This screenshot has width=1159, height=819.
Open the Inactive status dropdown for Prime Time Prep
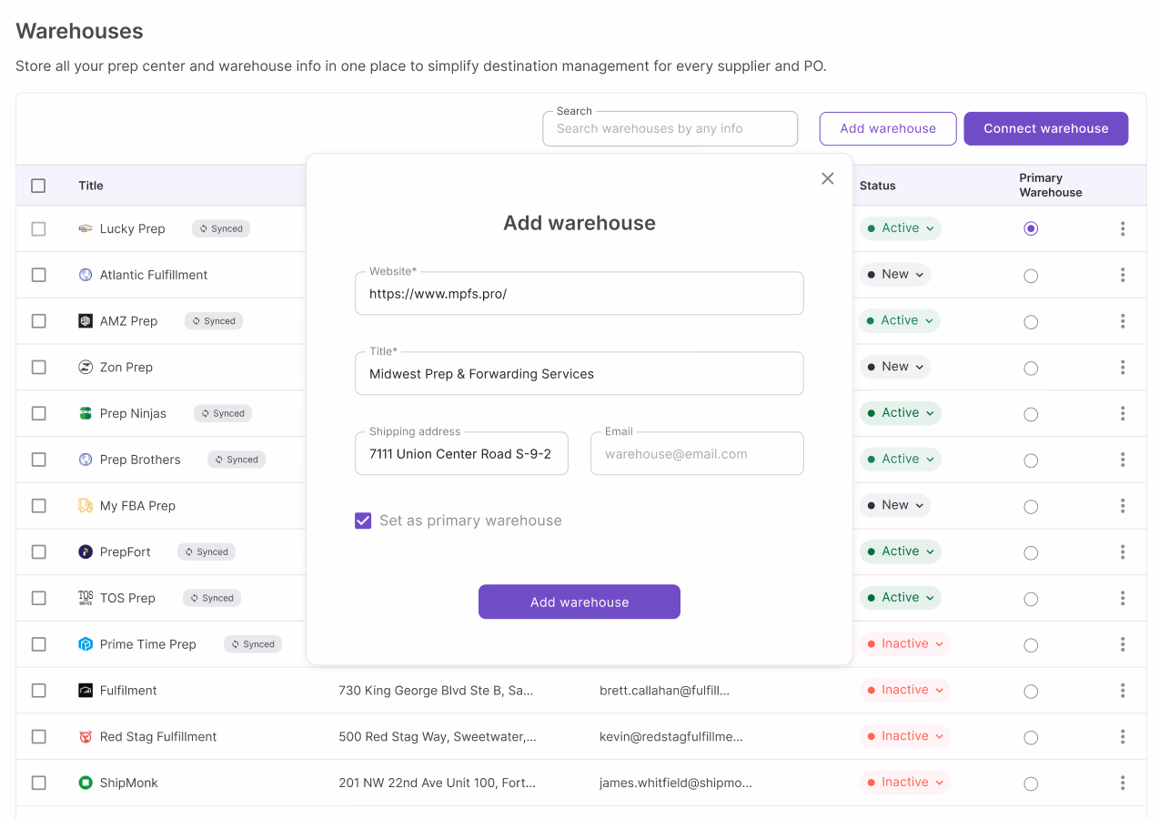pos(904,643)
